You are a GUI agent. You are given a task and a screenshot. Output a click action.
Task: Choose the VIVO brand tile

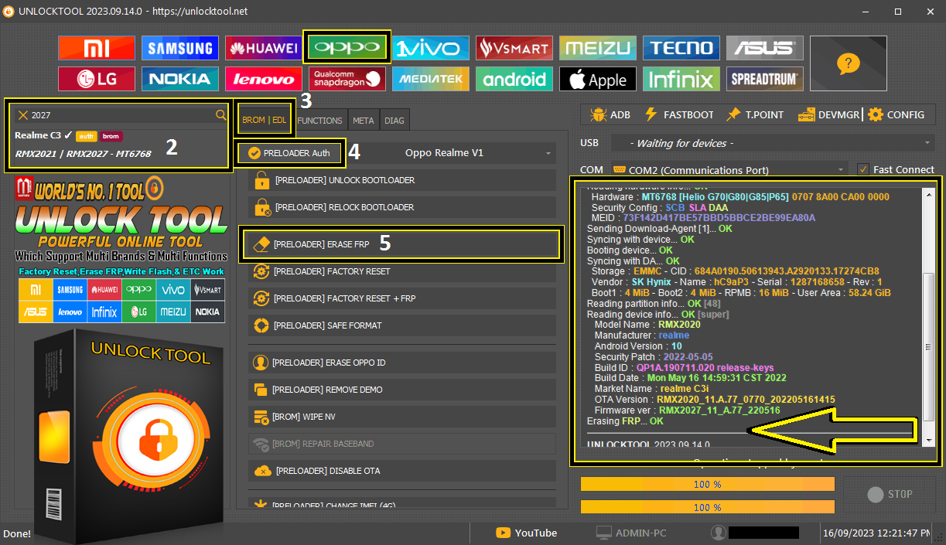click(x=431, y=48)
